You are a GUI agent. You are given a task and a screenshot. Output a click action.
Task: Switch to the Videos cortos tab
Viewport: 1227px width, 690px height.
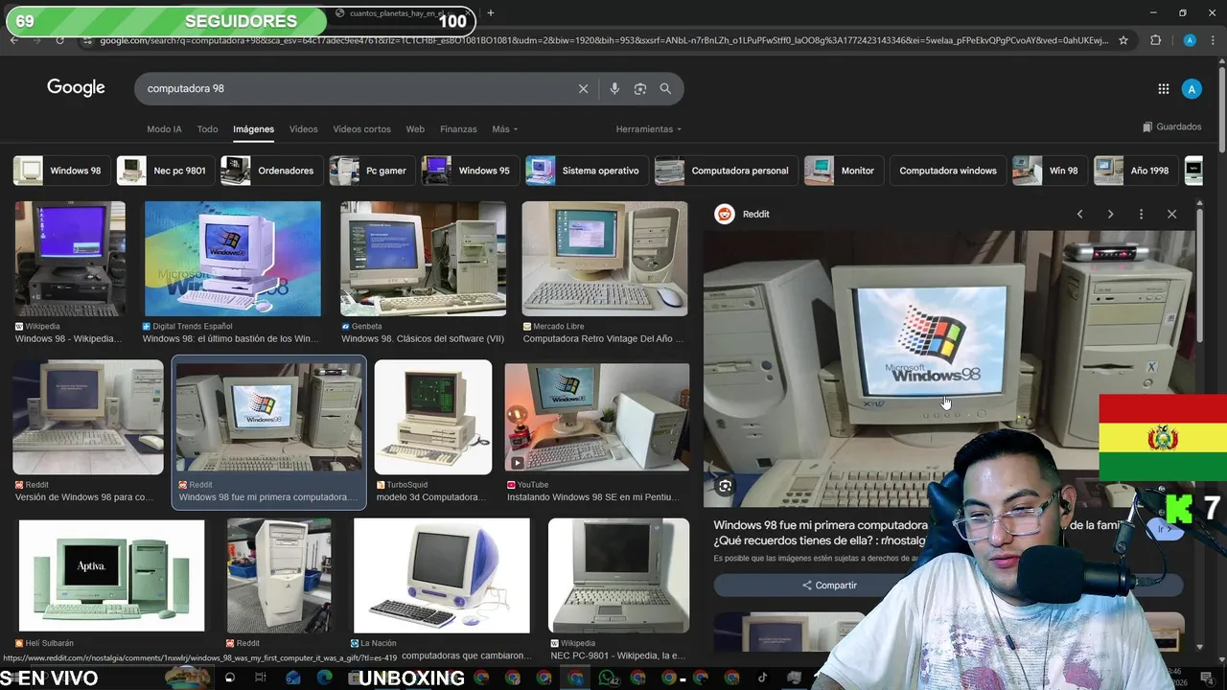coord(361,129)
